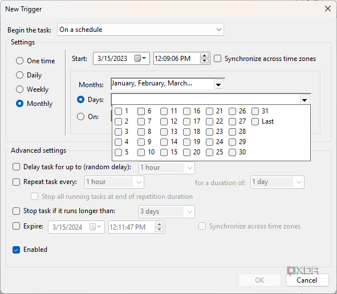The image size is (337, 294).
Task: Click the Cancel button
Action: click(307, 280)
